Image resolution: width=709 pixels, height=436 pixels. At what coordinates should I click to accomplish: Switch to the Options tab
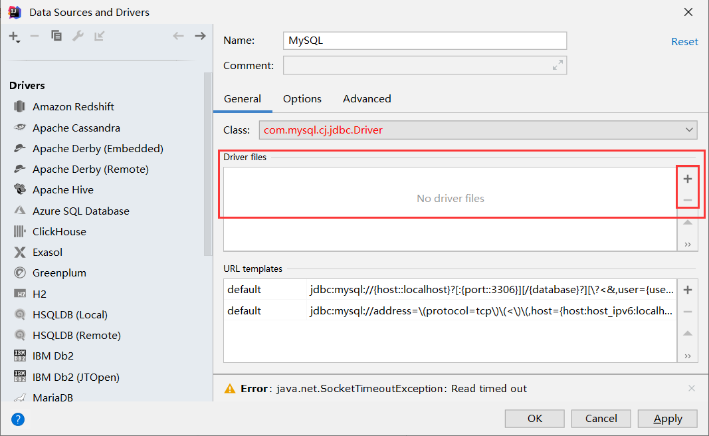pyautogui.click(x=302, y=98)
